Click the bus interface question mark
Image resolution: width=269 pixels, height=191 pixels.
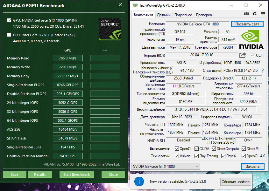[x=263, y=71]
